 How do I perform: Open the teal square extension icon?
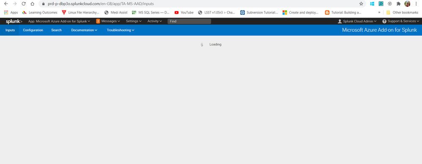[x=381, y=4]
